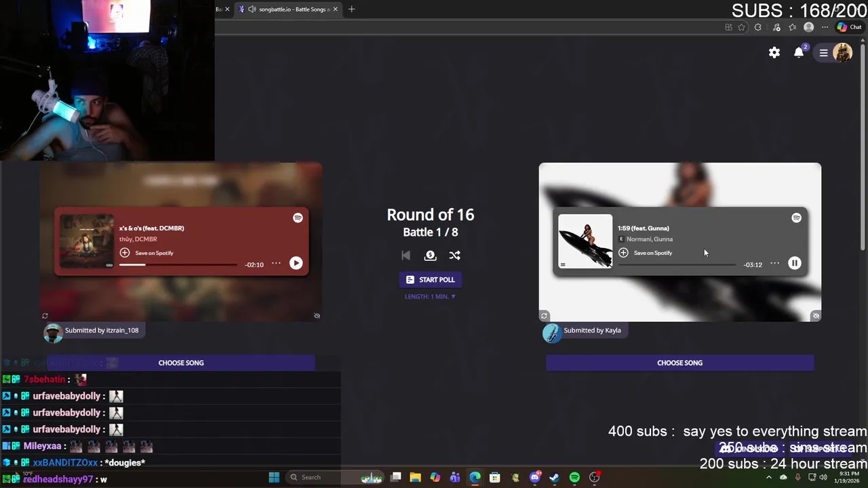Open the taskbar clock showing 9:31 PM

[848, 477]
